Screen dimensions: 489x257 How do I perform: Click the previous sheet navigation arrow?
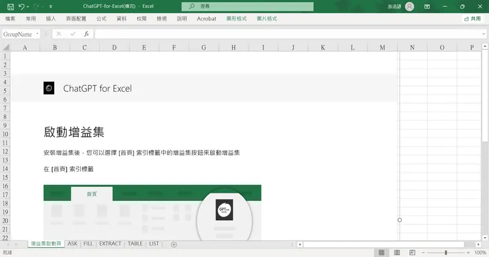click(x=8, y=244)
